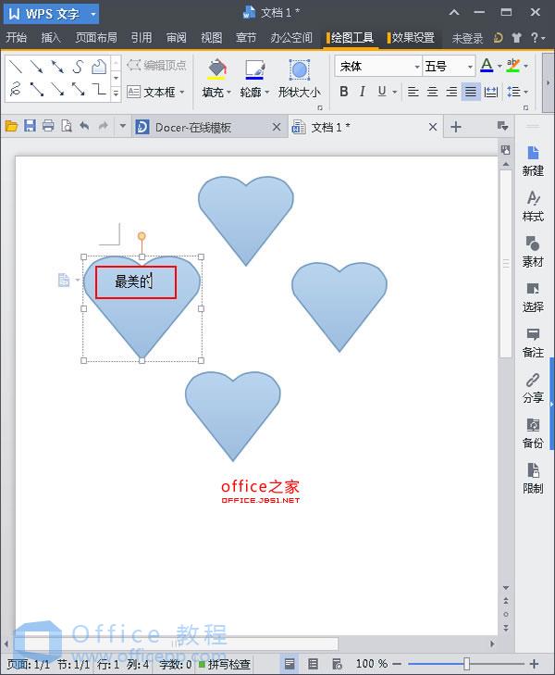The image size is (555, 675).
Task: Expand the Fill (填充) dropdown arrow
Action: point(228,92)
